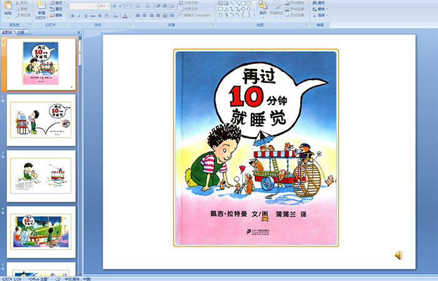
Task: Open the font name combo box
Action: [x=83, y=6]
